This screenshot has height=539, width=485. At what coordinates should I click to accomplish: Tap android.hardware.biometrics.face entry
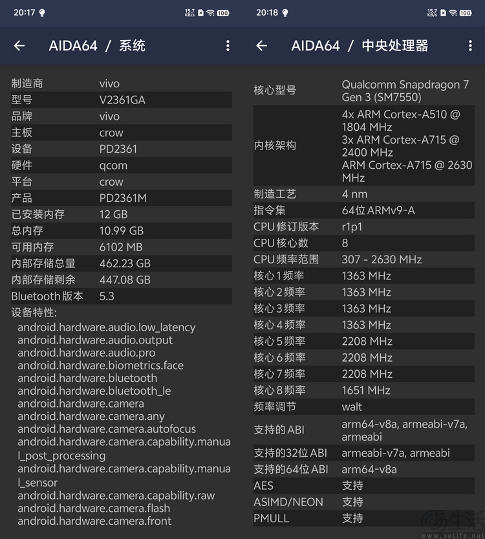101,366
